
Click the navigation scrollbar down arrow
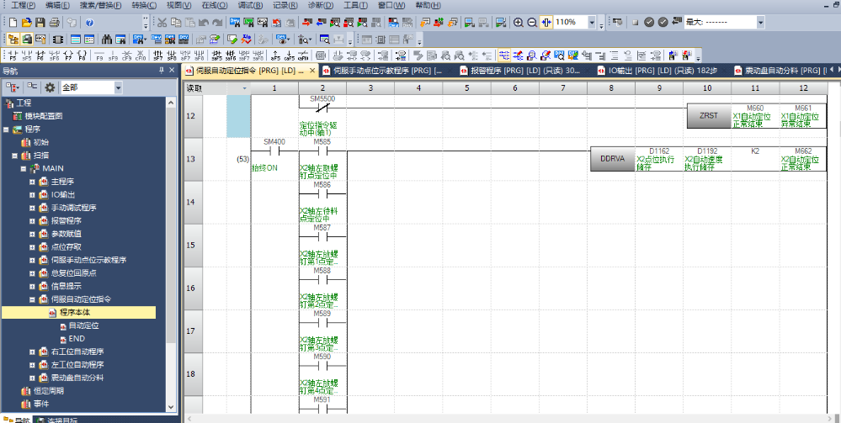pyautogui.click(x=171, y=408)
